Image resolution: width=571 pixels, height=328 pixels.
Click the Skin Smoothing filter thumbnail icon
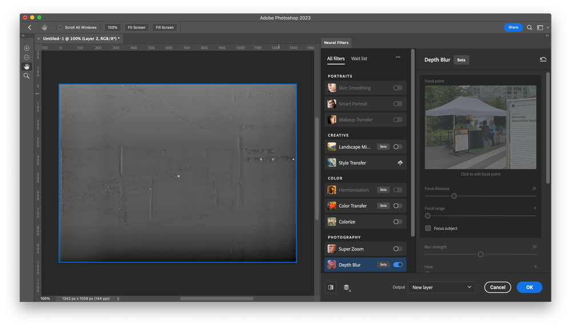332,88
